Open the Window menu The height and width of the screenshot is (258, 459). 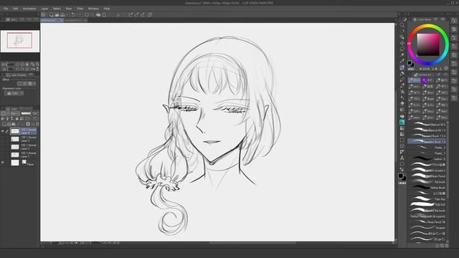(93, 9)
